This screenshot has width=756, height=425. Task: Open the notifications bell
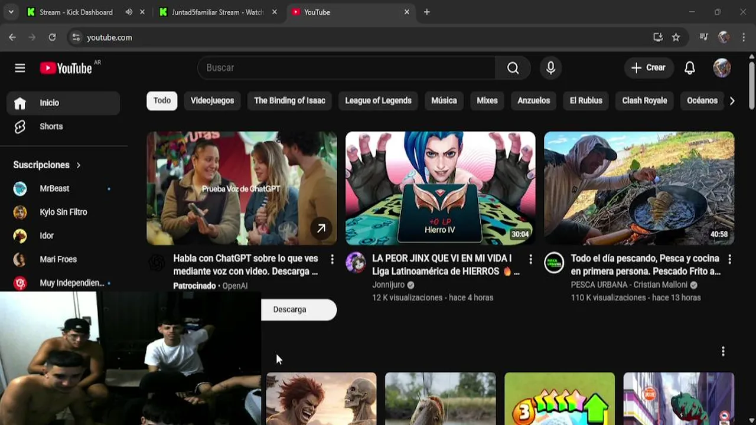[x=689, y=68]
